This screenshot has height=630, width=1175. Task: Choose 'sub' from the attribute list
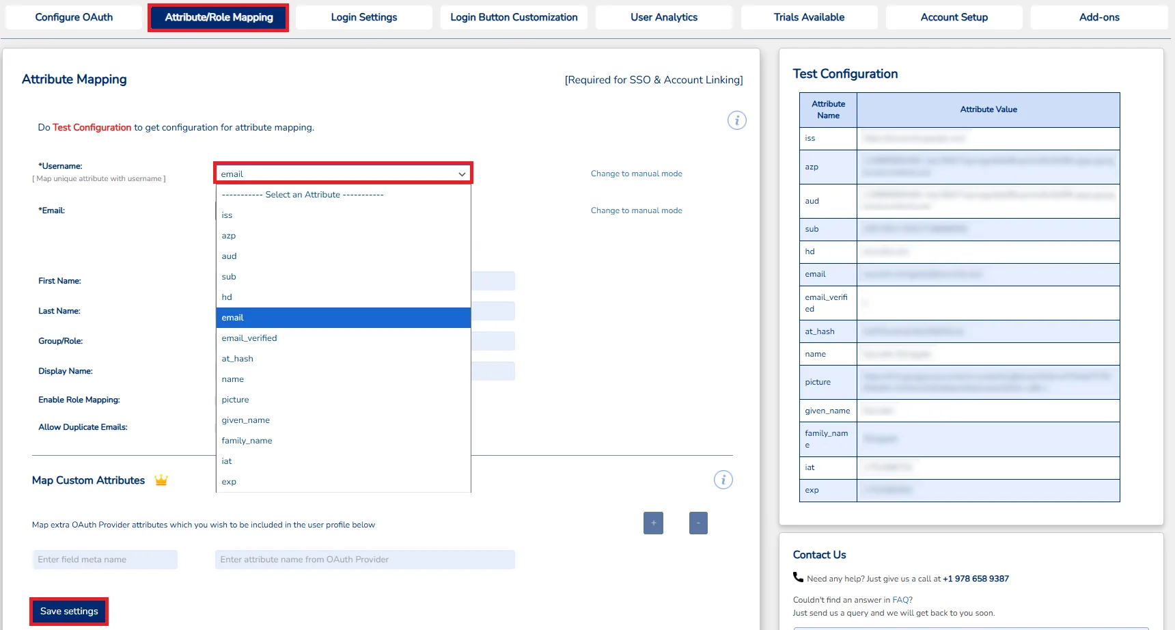point(343,277)
